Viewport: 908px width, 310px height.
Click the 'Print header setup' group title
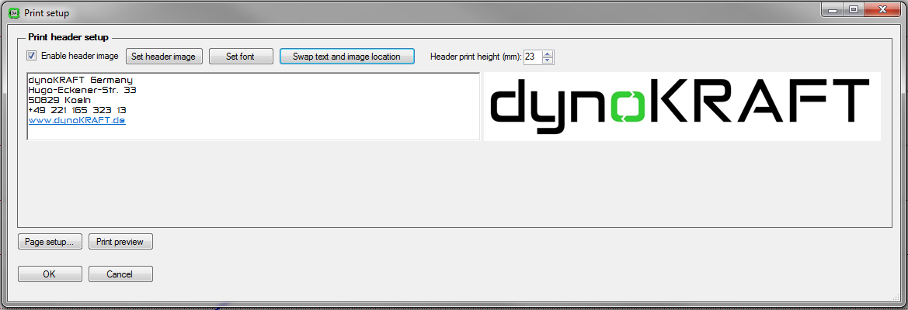(68, 37)
